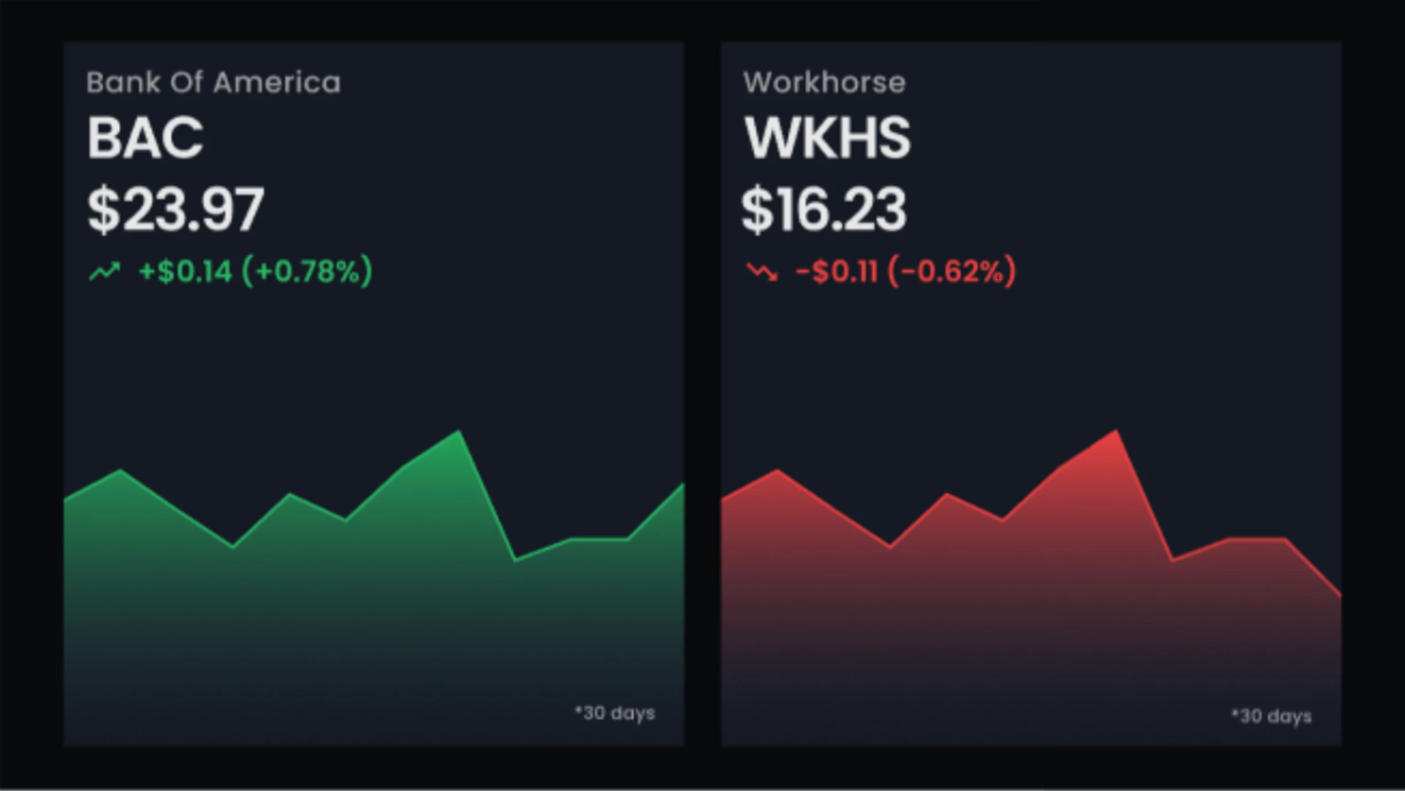Click the Workhorse company name
The height and width of the screenshot is (791, 1405).
[x=825, y=83]
